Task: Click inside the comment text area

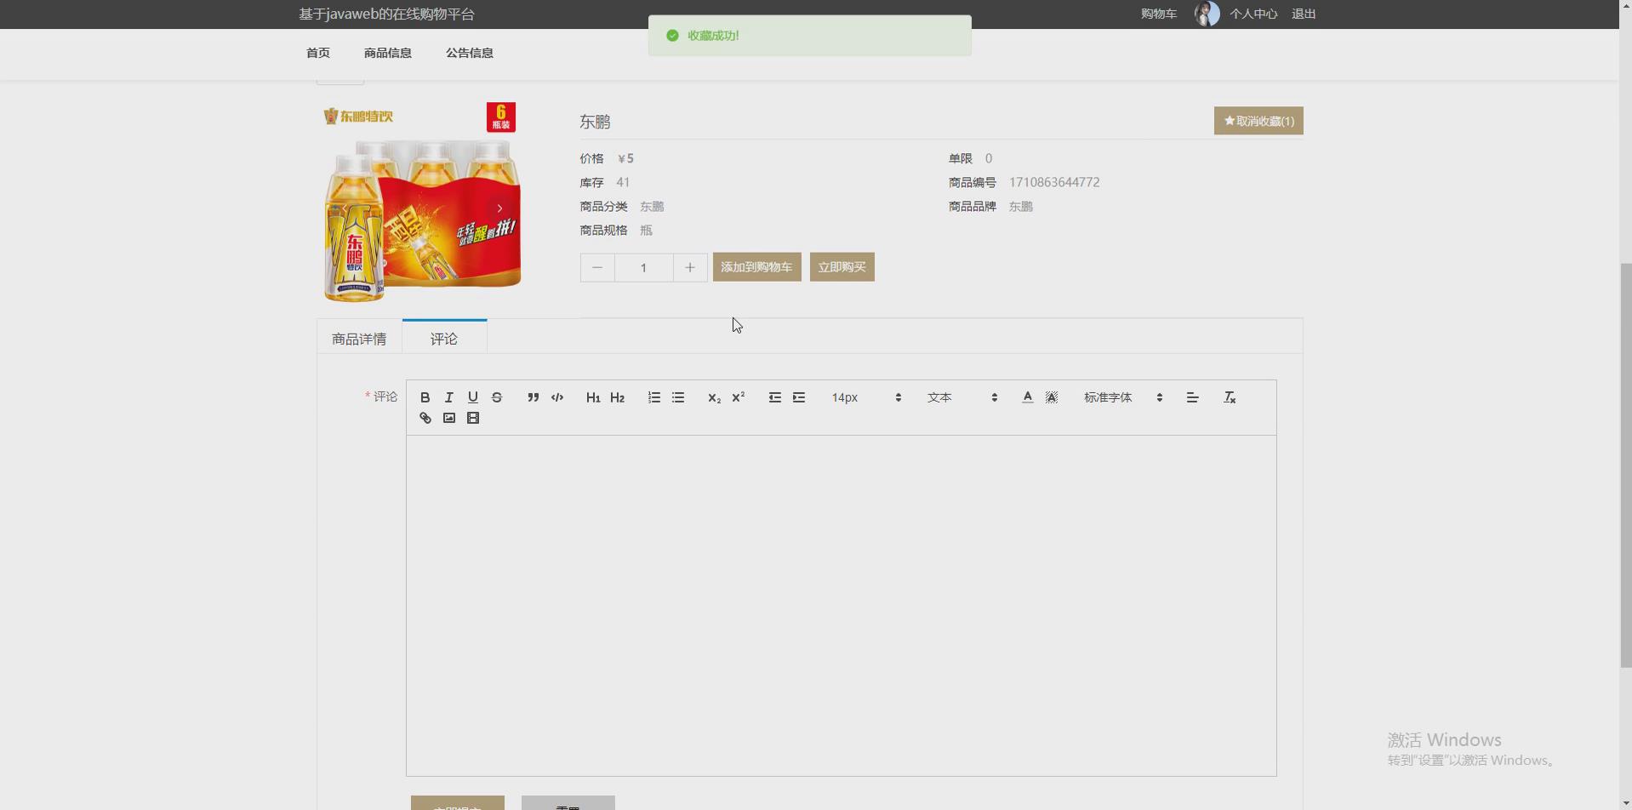Action: tap(841, 605)
